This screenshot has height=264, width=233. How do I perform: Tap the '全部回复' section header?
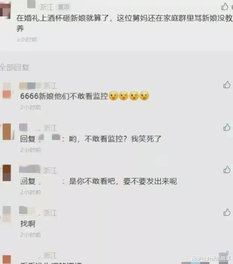[x=15, y=67]
